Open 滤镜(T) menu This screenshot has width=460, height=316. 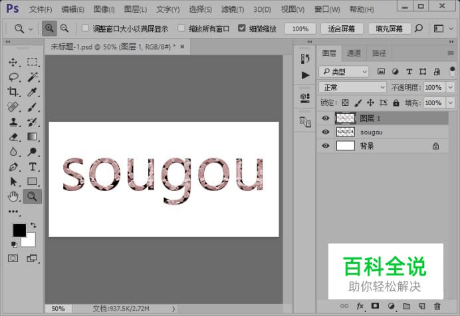point(233,9)
